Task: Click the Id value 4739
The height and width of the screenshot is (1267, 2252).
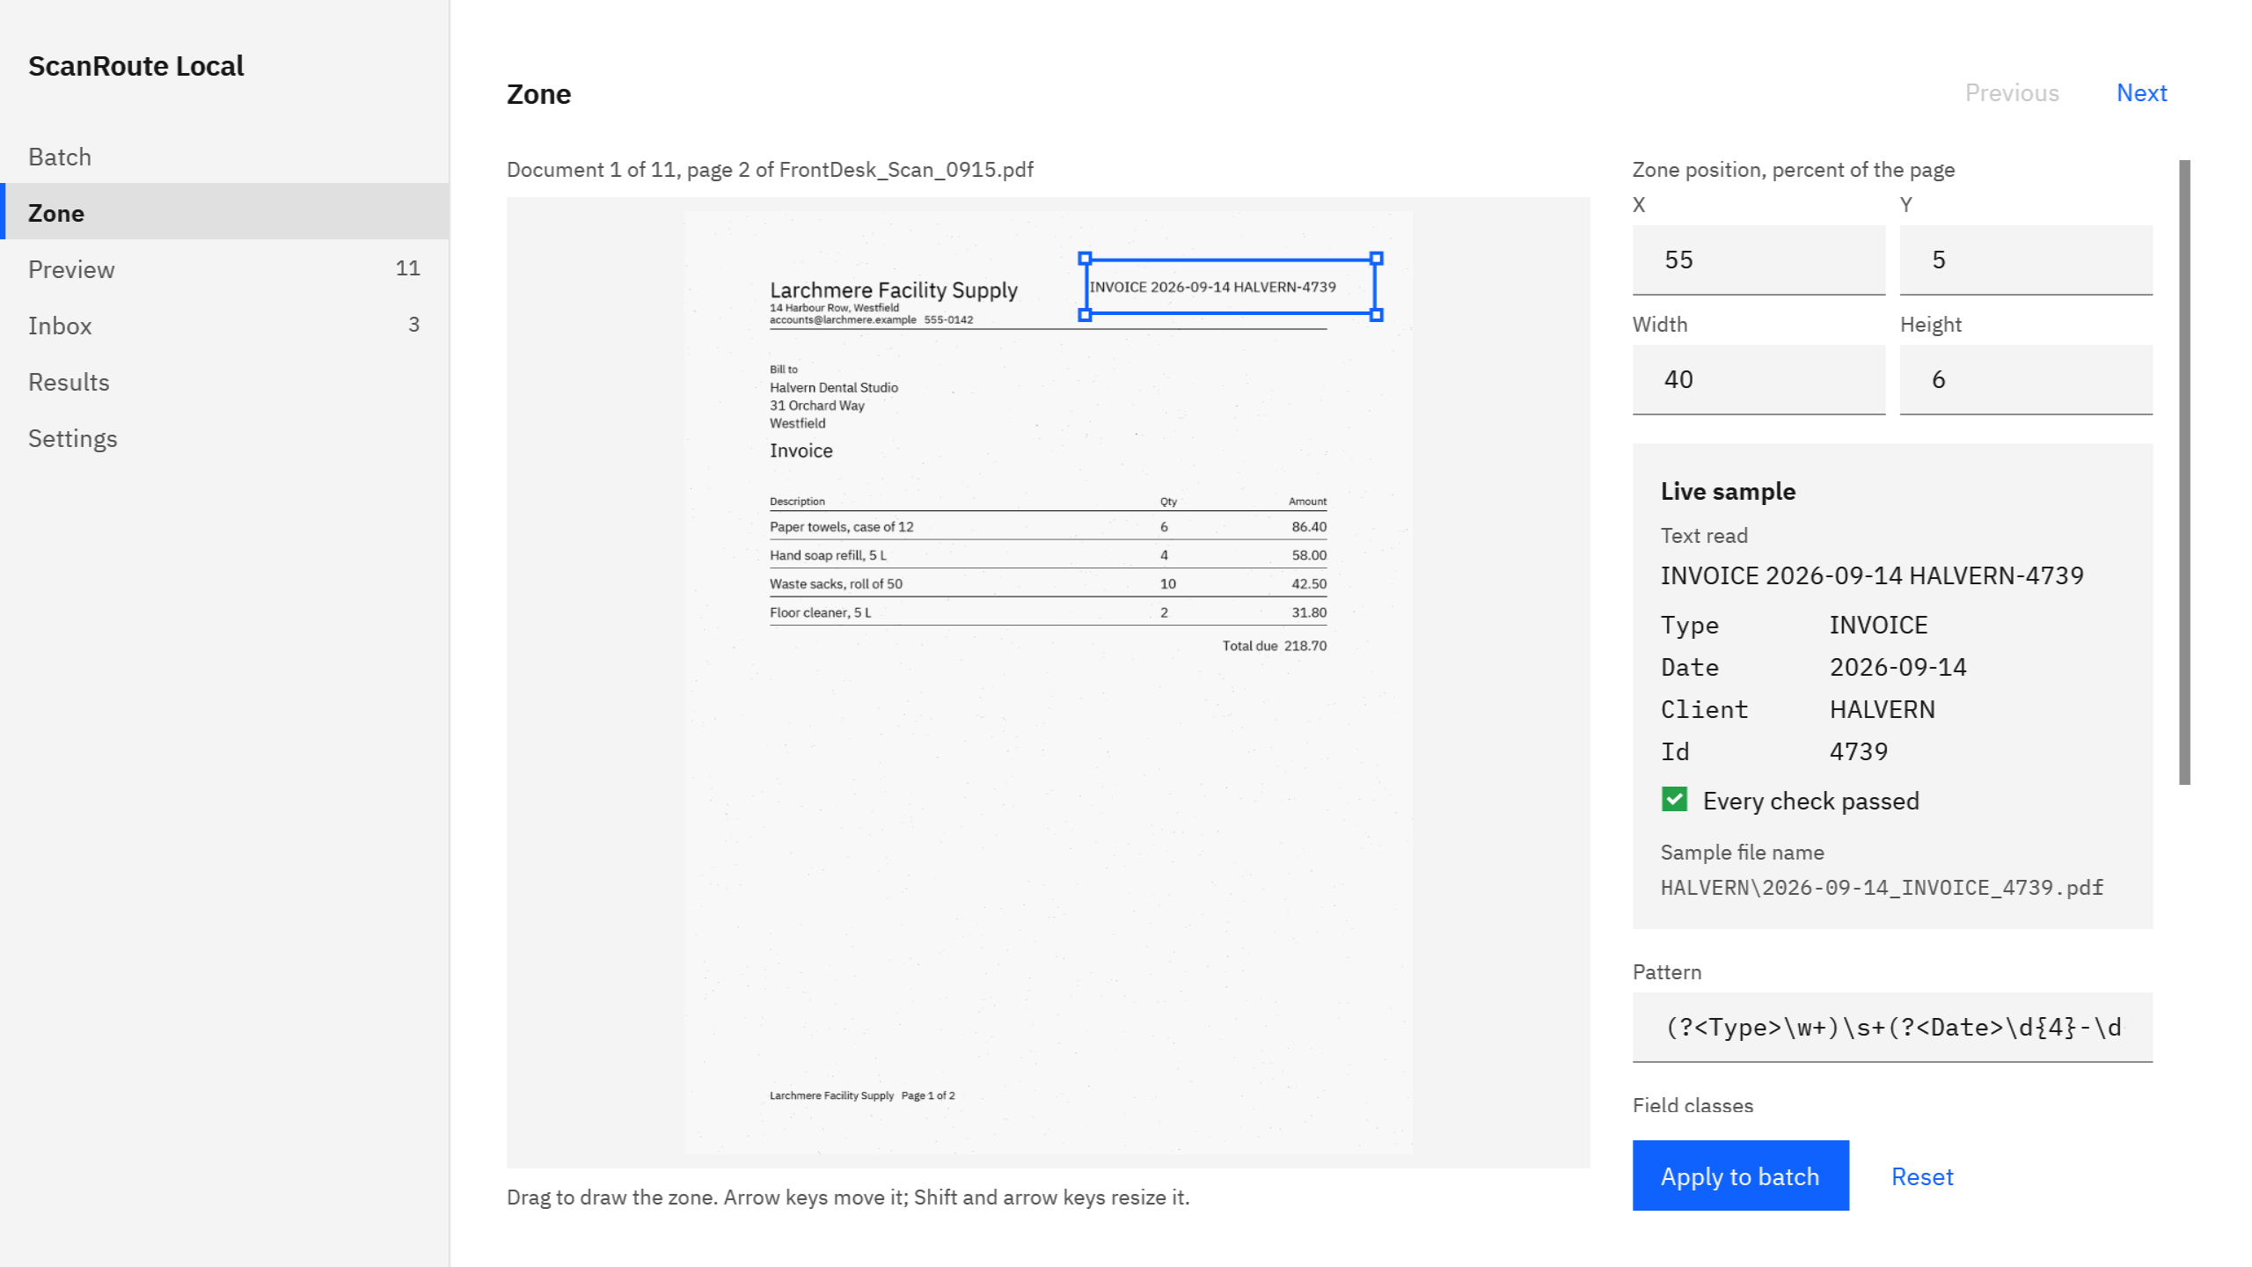Action: pos(1859,751)
